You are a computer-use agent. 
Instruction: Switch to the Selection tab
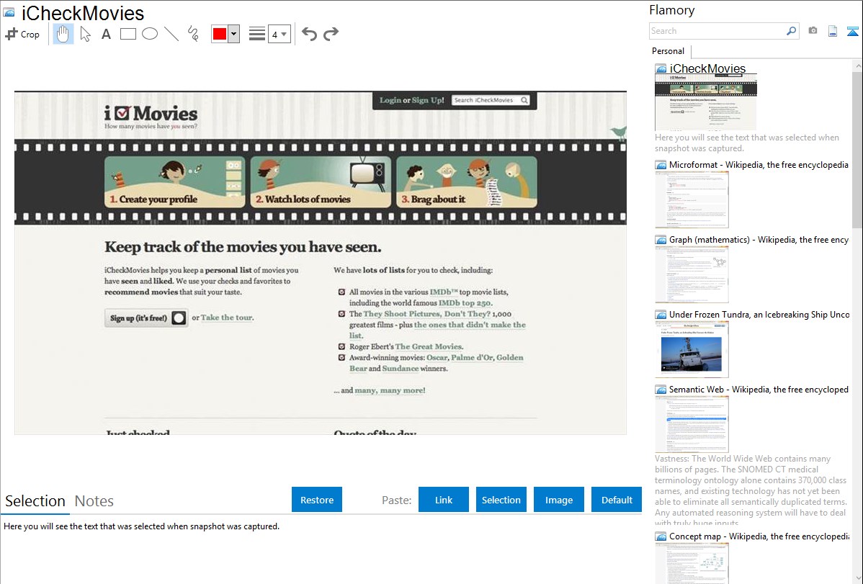click(x=35, y=501)
